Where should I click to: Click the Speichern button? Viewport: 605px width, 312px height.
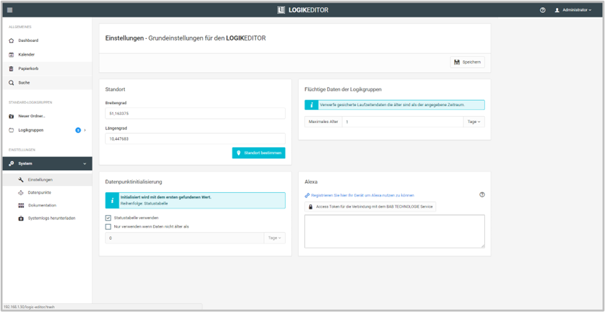click(467, 62)
